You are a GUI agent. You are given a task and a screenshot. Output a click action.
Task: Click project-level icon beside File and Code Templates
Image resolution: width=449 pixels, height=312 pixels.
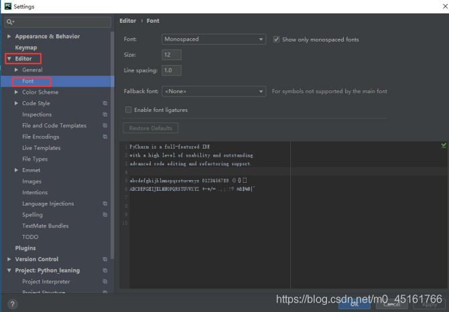pyautogui.click(x=105, y=126)
